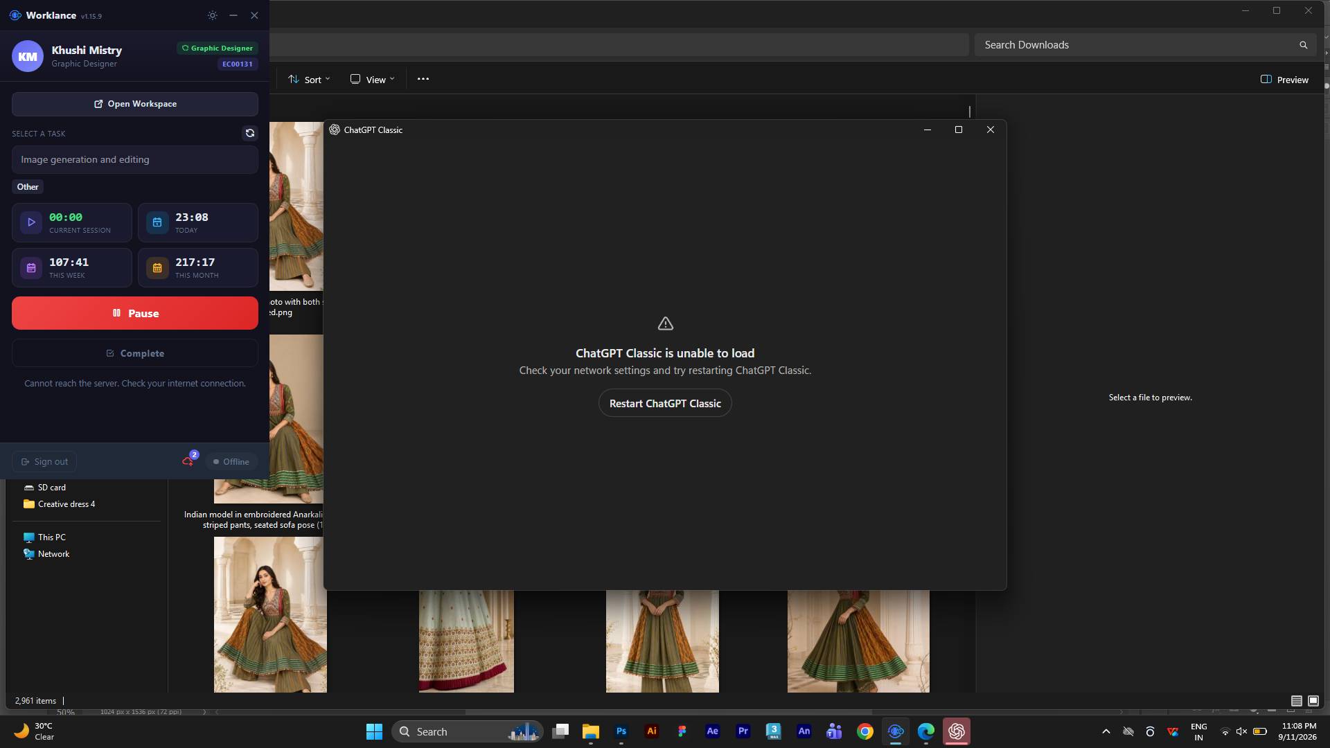Image resolution: width=1330 pixels, height=748 pixels.
Task: Switch to details list view layout
Action: [x=1297, y=701]
